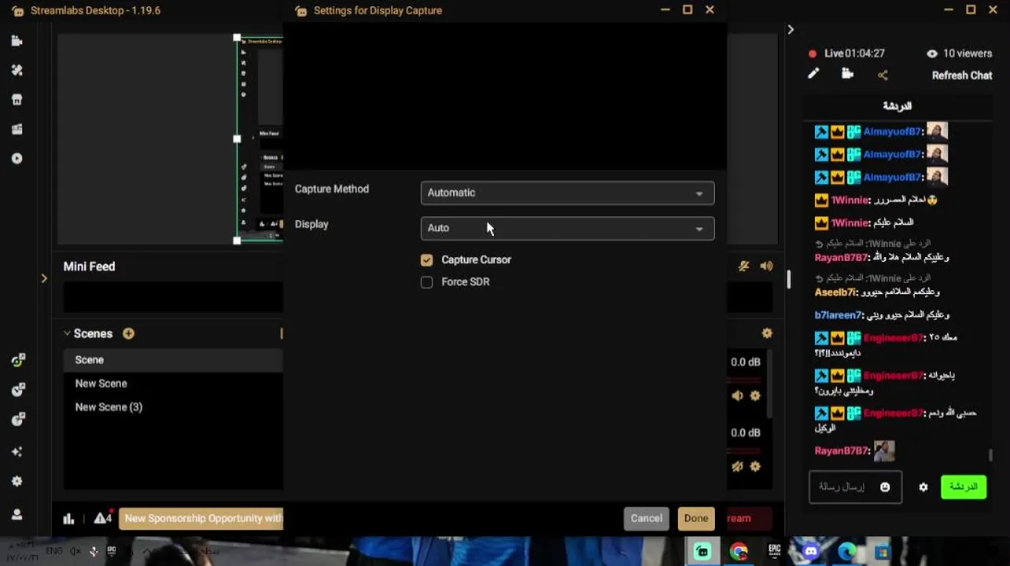Click the share icon in chat header
The height and width of the screenshot is (566, 1010).
[x=883, y=75]
